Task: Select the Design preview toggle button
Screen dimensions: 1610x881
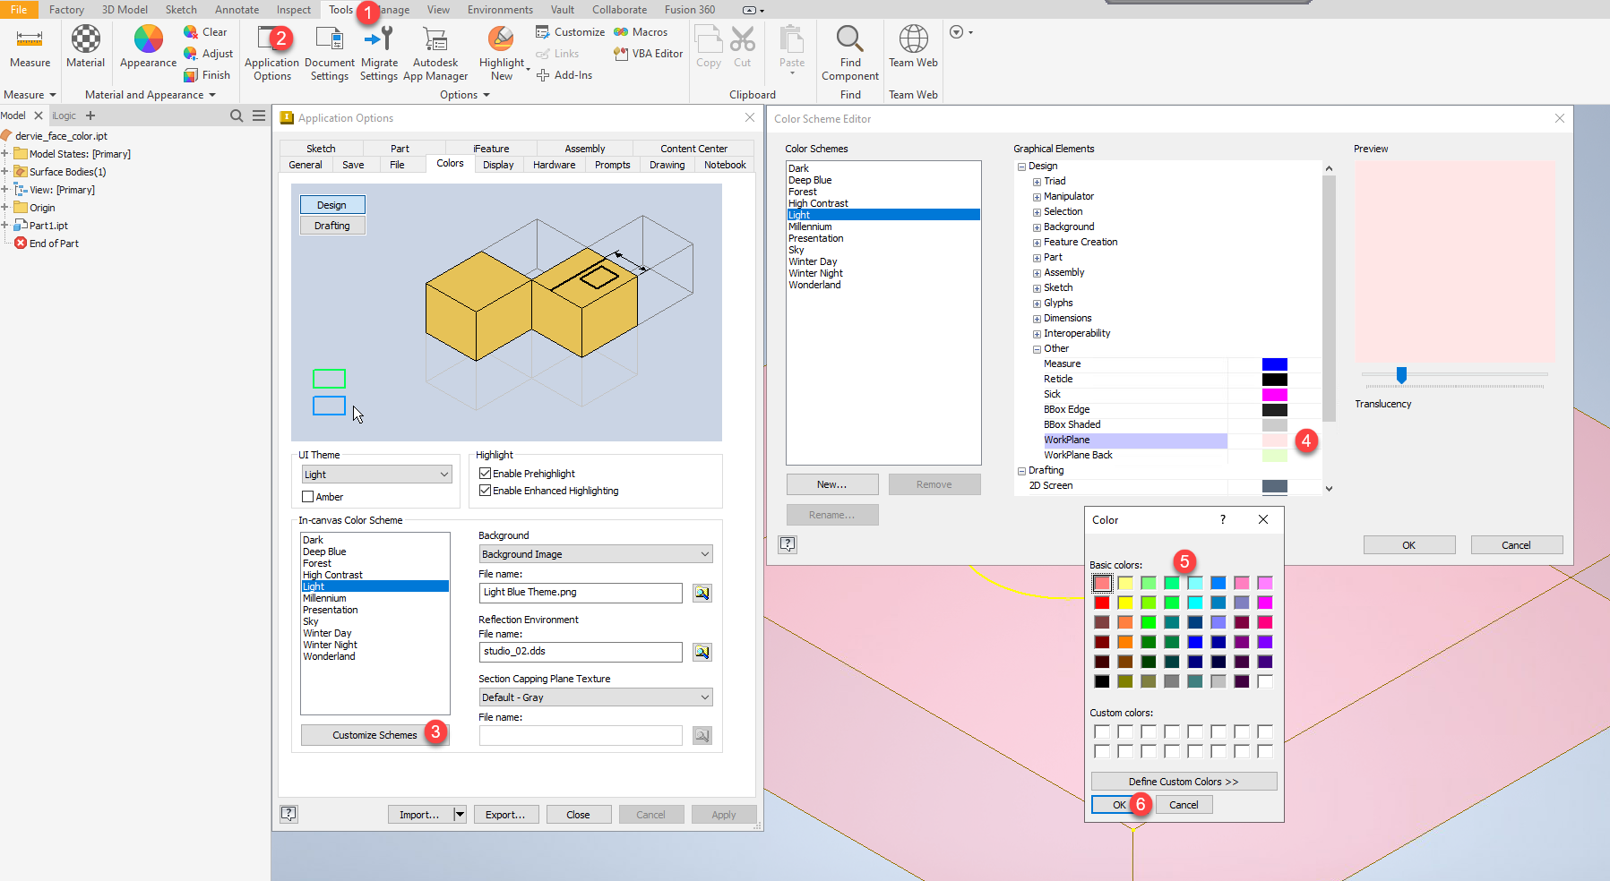Action: (332, 205)
